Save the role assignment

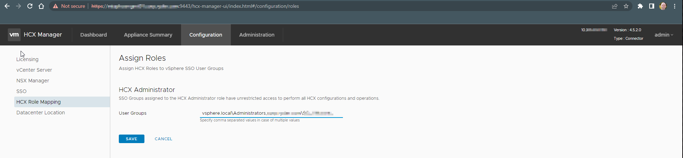coord(132,139)
